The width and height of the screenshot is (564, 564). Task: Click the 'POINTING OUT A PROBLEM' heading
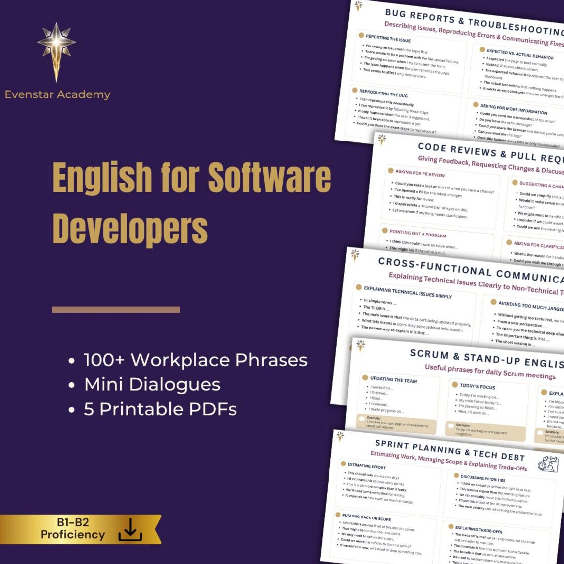[418, 234]
